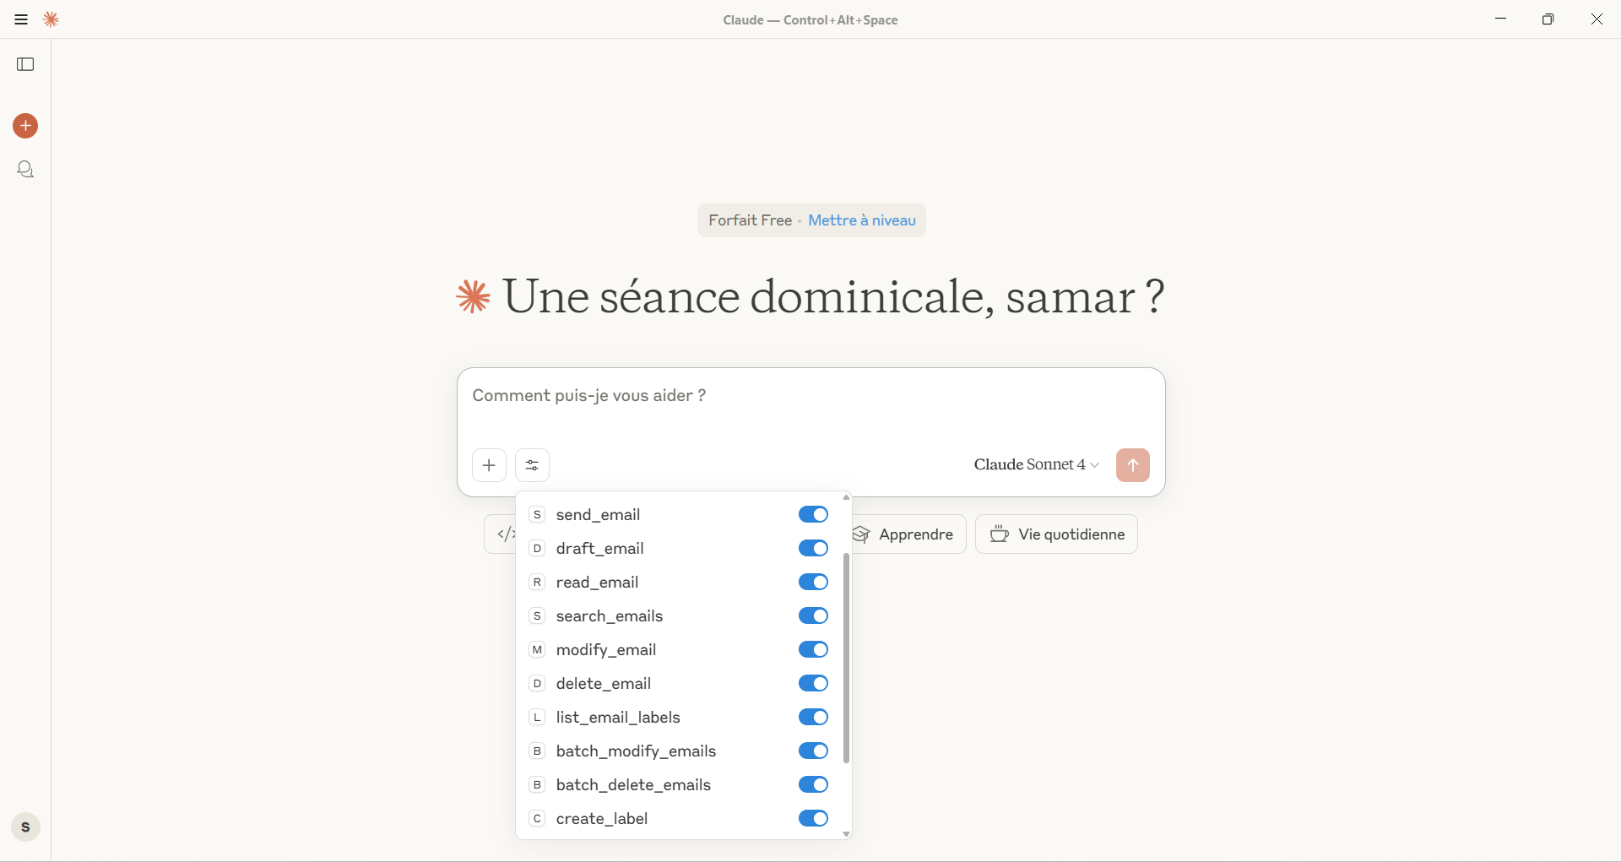Focus the Comment puis-je vous aider input
Screen dimensions: 1621x862
click(x=810, y=407)
